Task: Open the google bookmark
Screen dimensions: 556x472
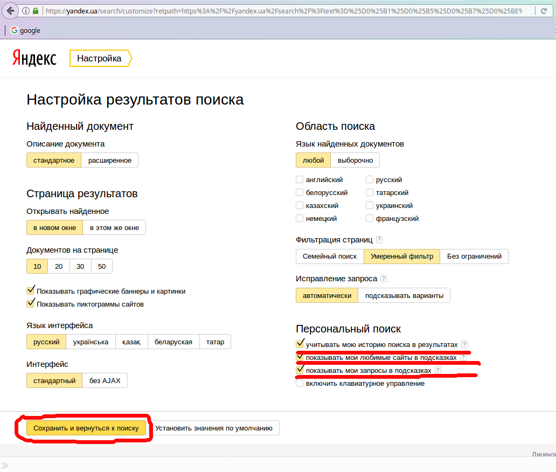Action: 25,31
